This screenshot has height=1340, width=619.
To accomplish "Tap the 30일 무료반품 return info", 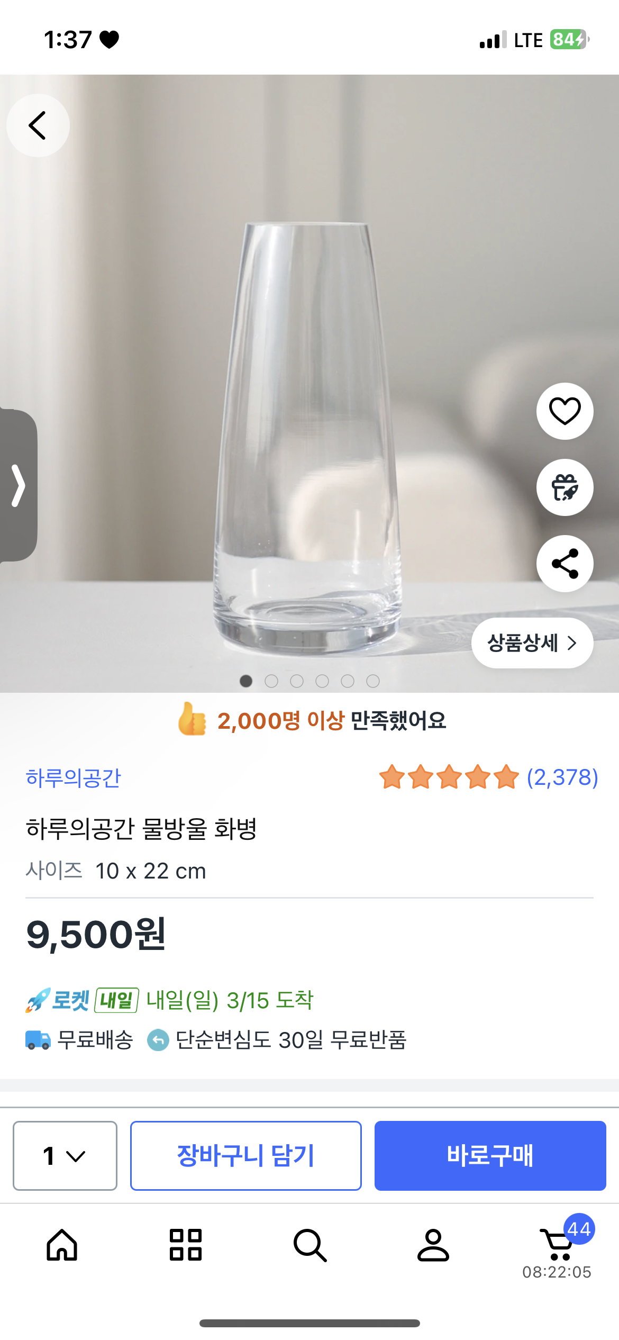I will [x=290, y=1040].
